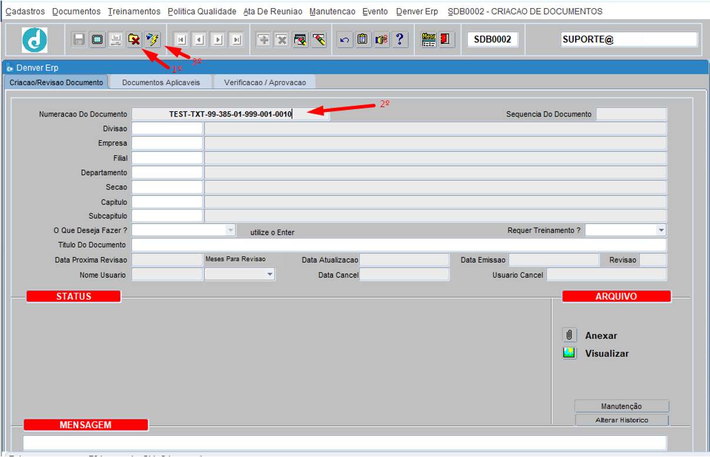Click the execute query lightning icon

(x=153, y=40)
